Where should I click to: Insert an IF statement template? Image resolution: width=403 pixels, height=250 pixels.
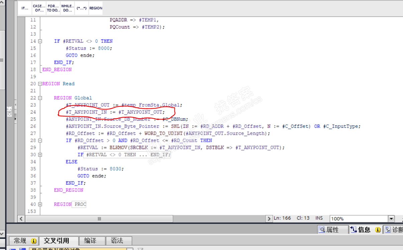pos(25,8)
